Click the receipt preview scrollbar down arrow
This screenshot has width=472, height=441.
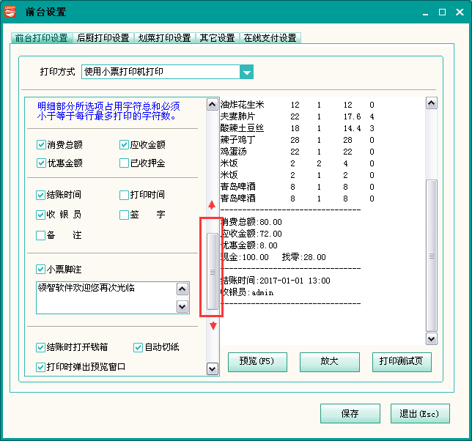click(x=431, y=338)
